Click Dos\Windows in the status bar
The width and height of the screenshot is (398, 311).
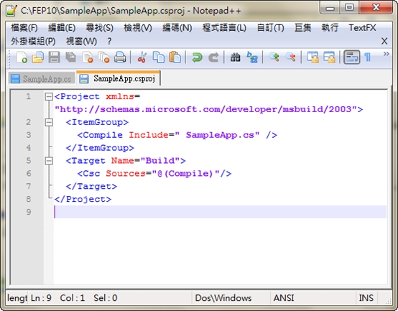(223, 298)
